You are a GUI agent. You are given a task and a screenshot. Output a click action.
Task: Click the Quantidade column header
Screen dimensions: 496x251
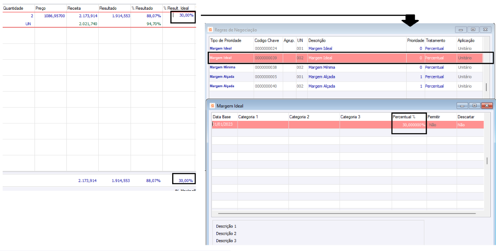(13, 8)
